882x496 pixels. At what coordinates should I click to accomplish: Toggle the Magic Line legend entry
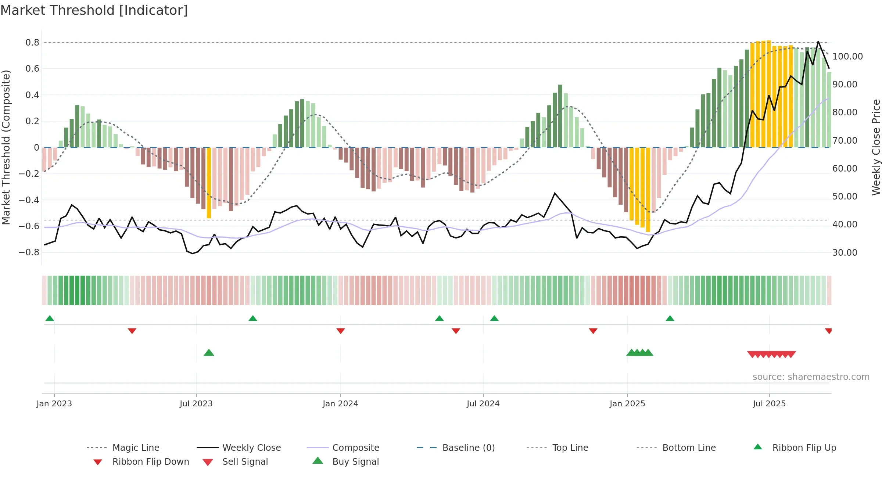[x=123, y=448]
